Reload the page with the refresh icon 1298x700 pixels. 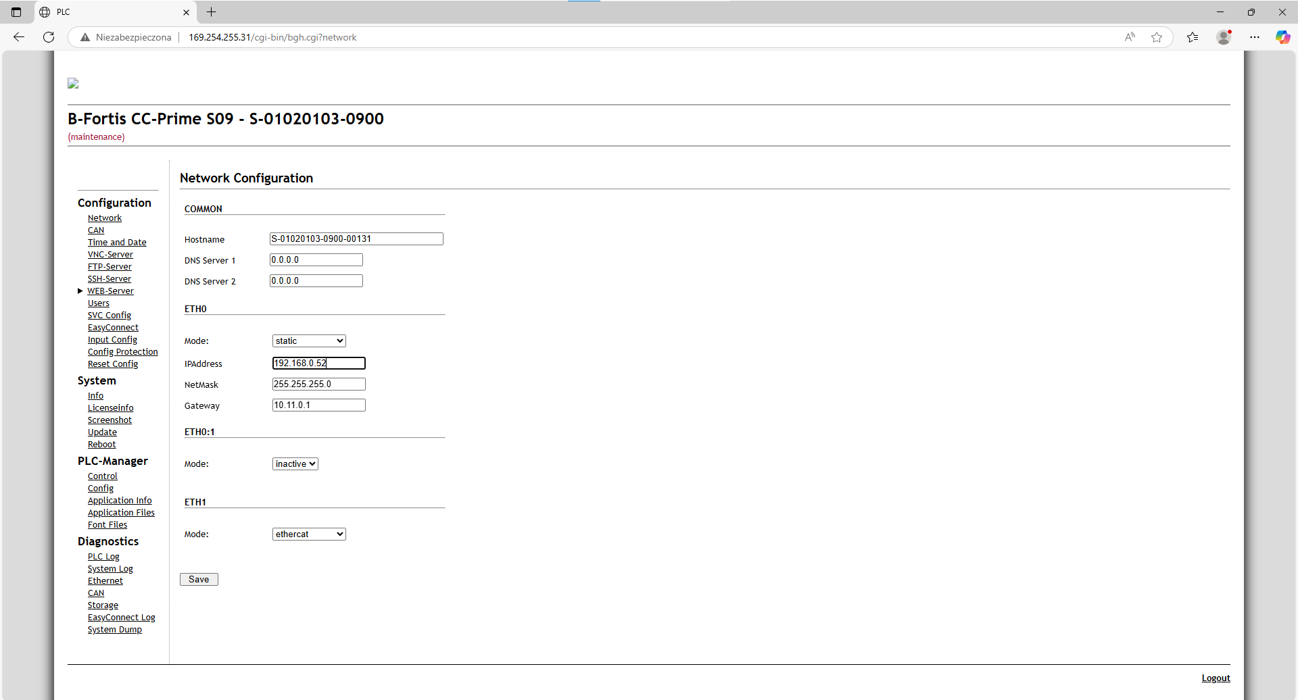click(49, 37)
